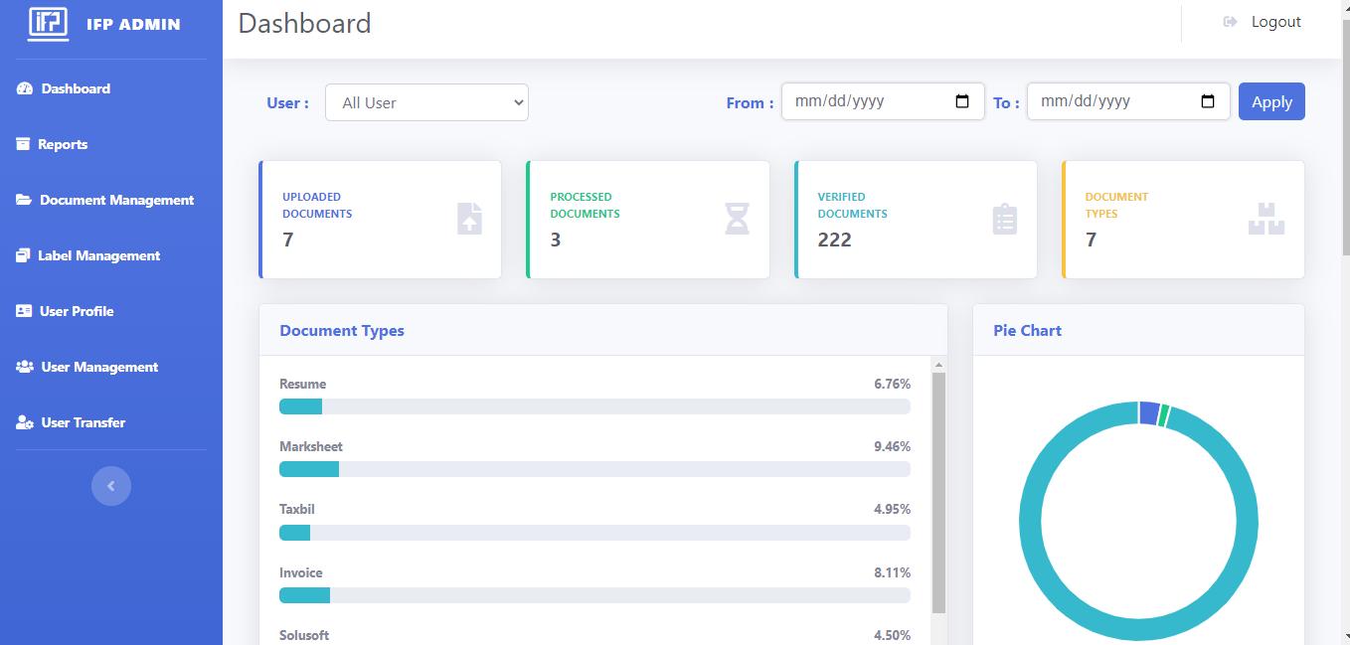Click the Taxbil progress bar
This screenshot has height=645, width=1350.
coord(594,533)
